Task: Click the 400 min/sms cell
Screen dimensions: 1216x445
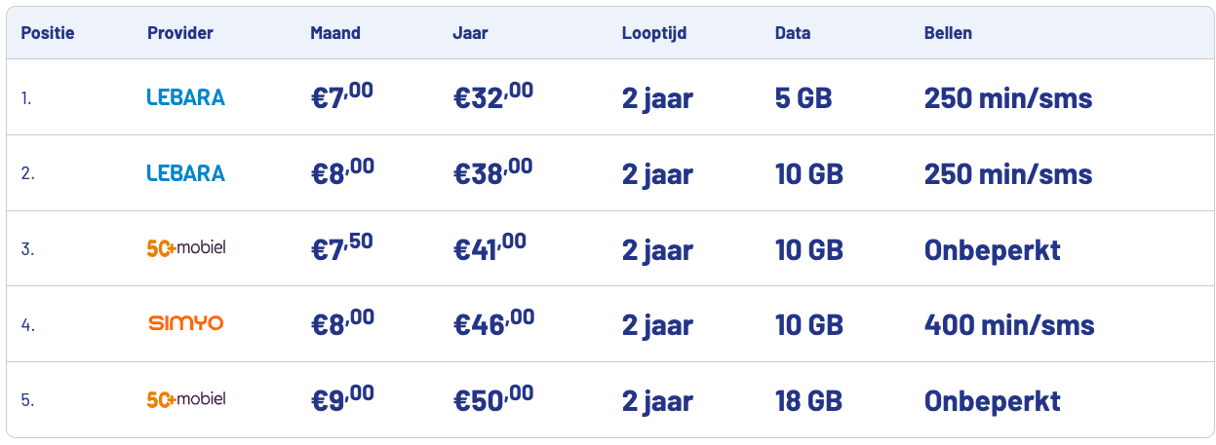Action: click(x=1009, y=324)
